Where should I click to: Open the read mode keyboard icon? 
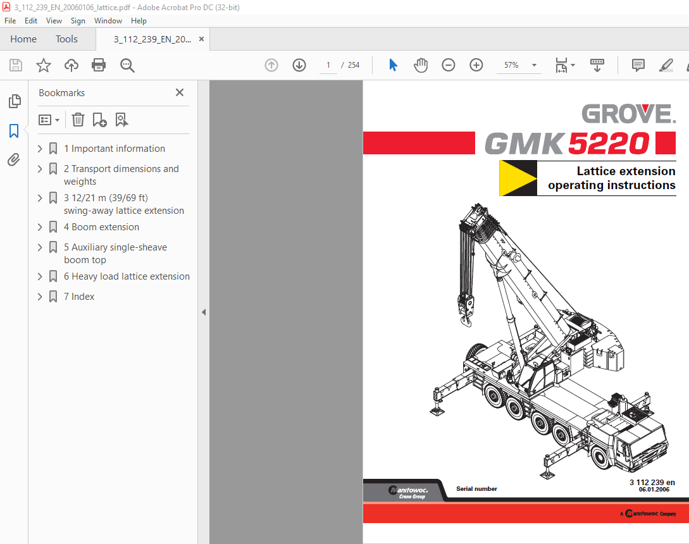(x=597, y=65)
